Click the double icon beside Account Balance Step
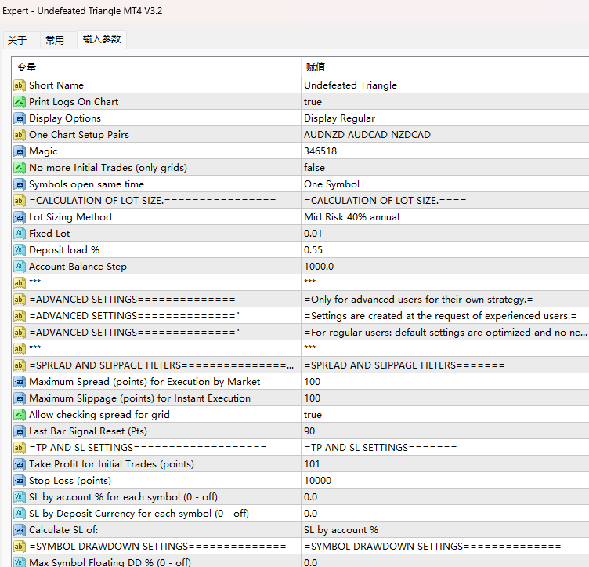589x567 pixels. point(20,267)
